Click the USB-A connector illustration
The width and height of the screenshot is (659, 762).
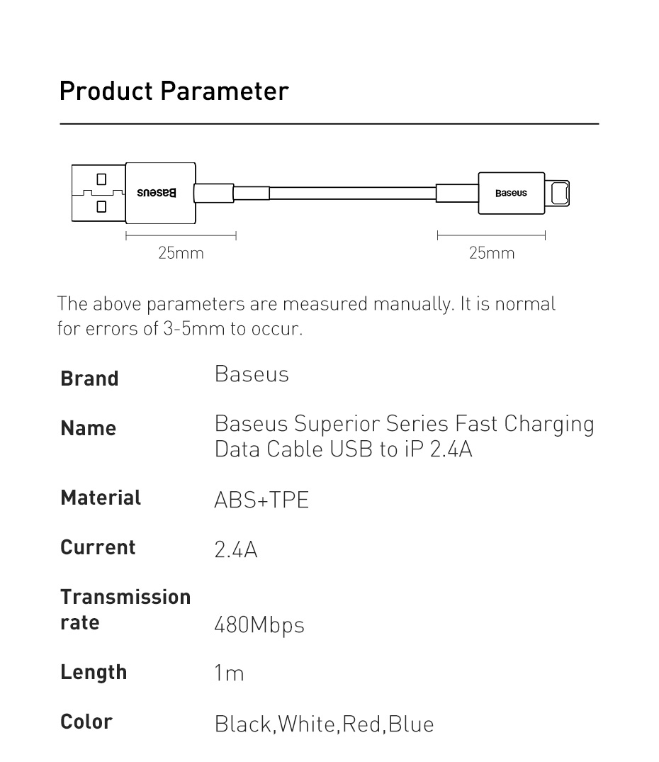coord(98,193)
